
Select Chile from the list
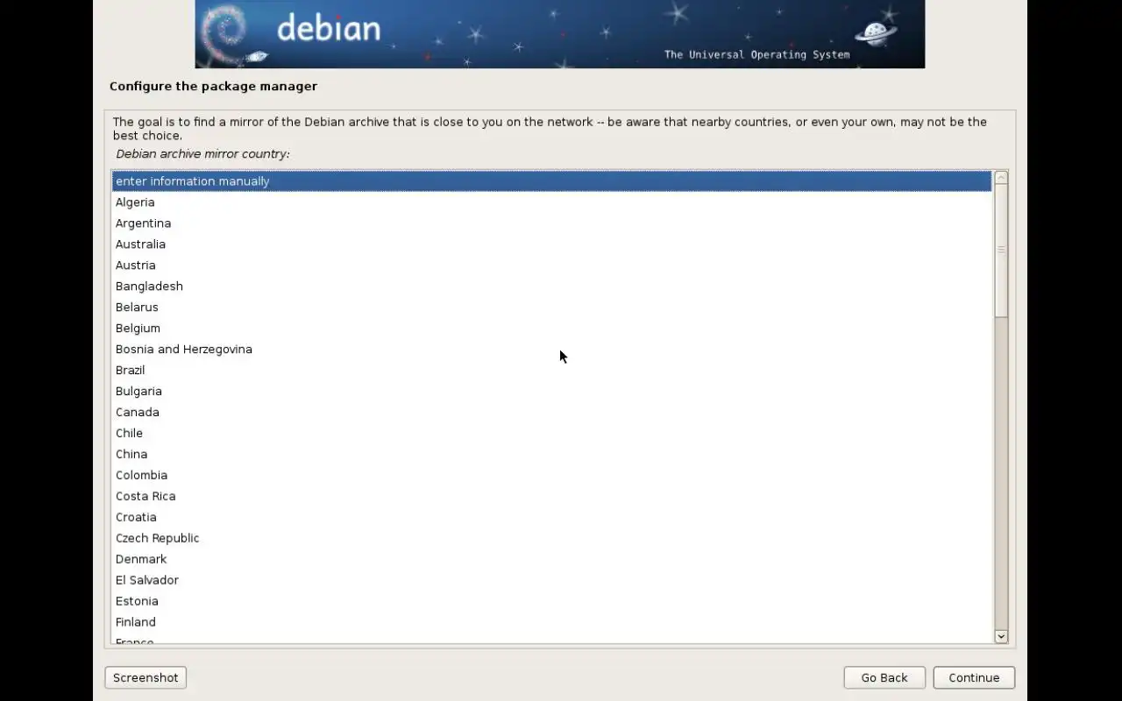pyautogui.click(x=551, y=434)
